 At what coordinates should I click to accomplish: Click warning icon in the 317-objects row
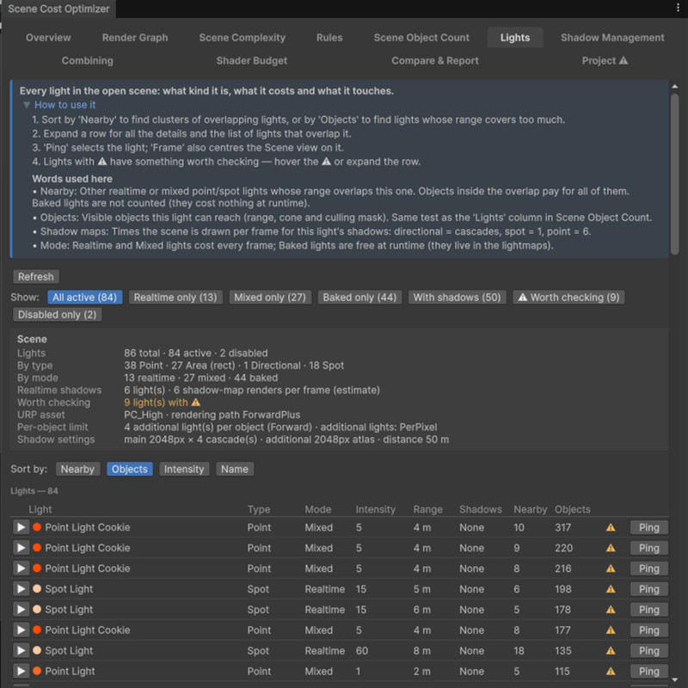611,527
